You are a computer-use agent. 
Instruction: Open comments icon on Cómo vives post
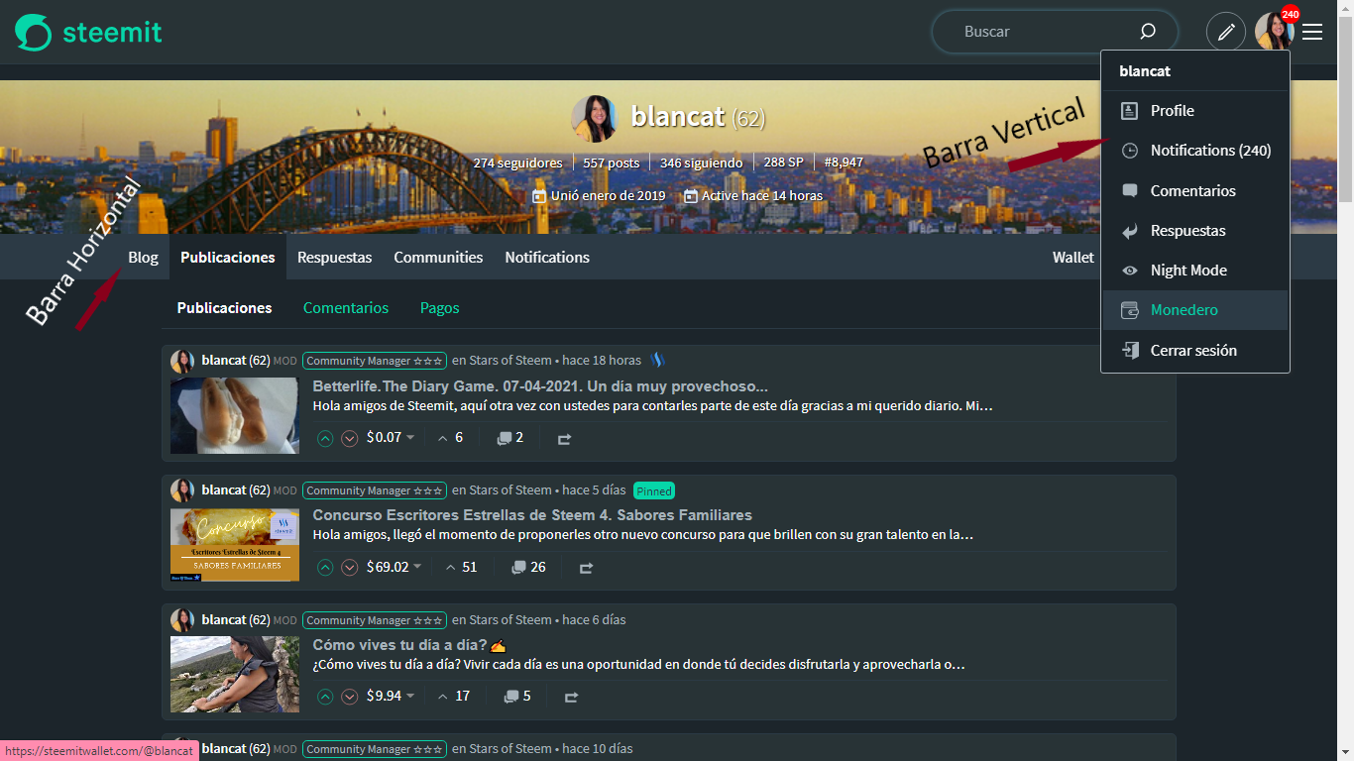click(510, 697)
